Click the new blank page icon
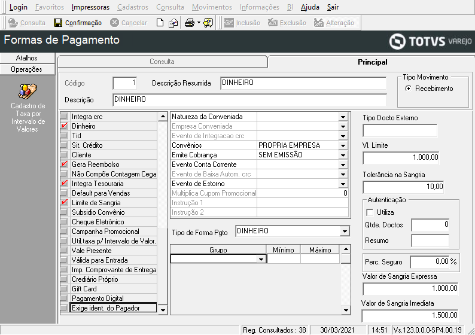Viewport: 475px width, 335px height. [160, 23]
